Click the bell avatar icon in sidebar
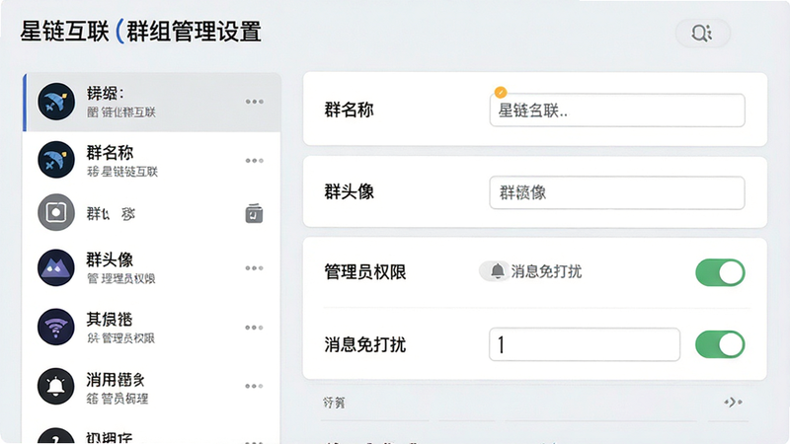 56,386
